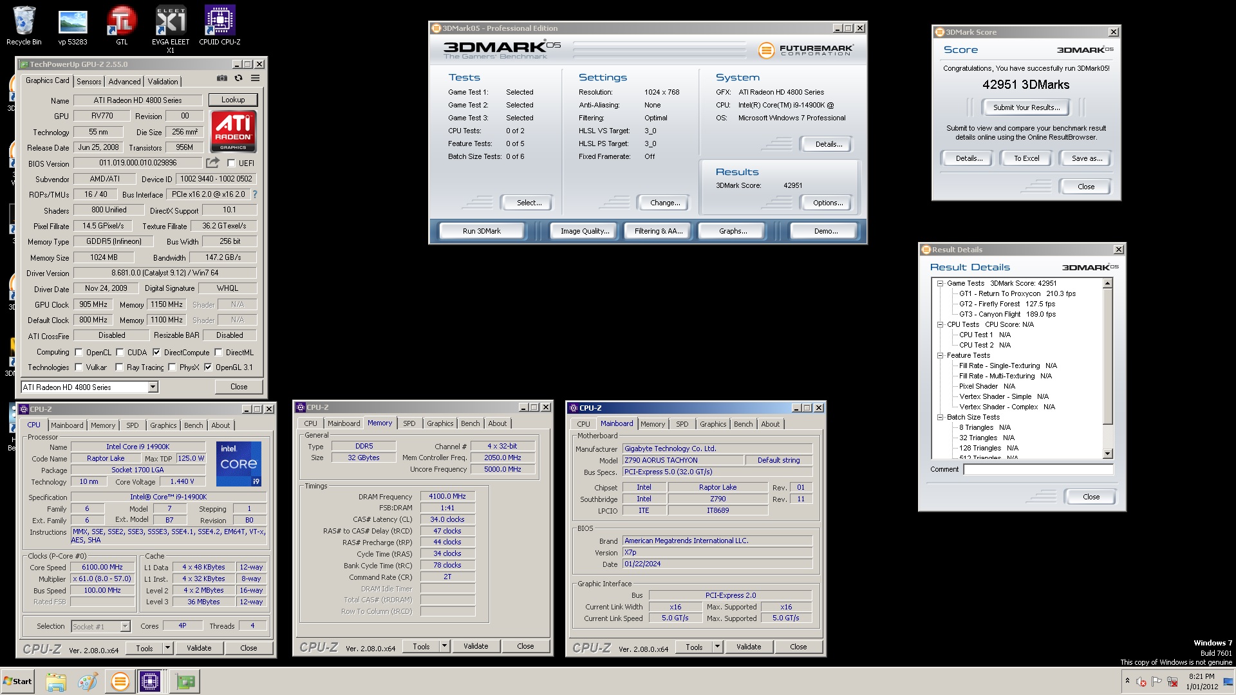The image size is (1236, 695).
Task: Click the network tray icon
Action: [1173, 681]
